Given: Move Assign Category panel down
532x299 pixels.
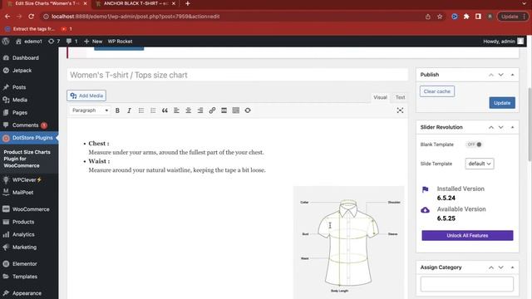Looking at the screenshot, I should point(500,267).
